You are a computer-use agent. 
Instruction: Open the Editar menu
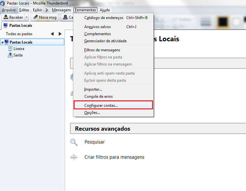click(x=24, y=10)
